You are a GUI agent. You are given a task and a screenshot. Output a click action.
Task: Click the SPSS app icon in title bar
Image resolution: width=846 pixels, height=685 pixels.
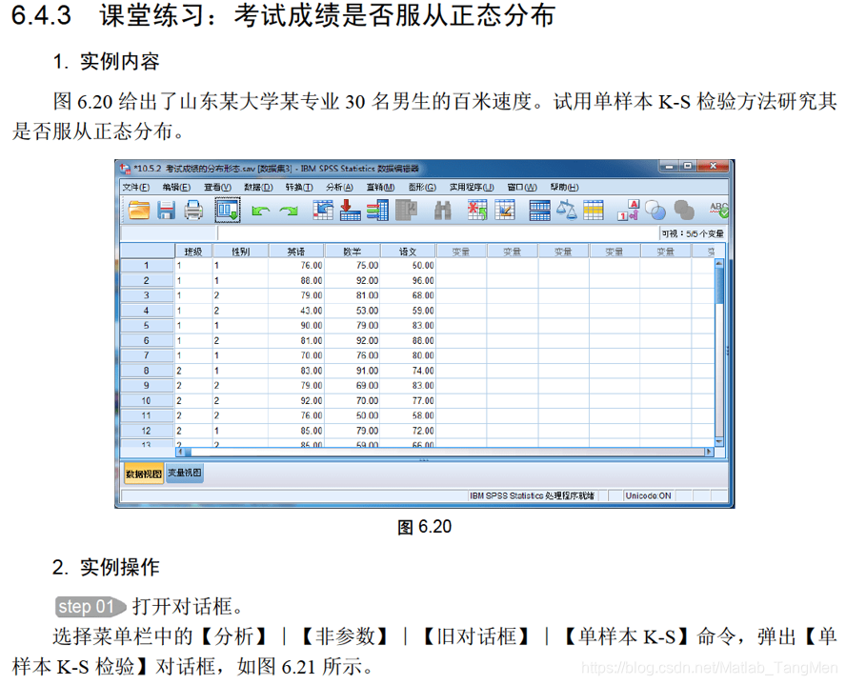[126, 169]
